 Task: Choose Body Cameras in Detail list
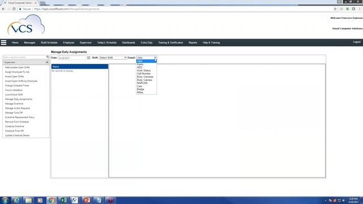point(146,77)
